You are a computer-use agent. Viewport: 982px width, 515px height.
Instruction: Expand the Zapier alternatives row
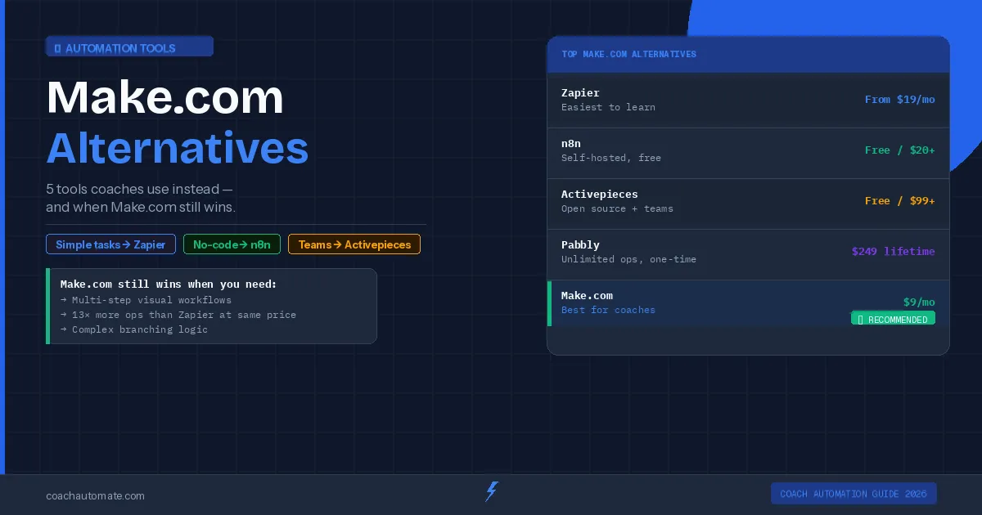[748, 100]
